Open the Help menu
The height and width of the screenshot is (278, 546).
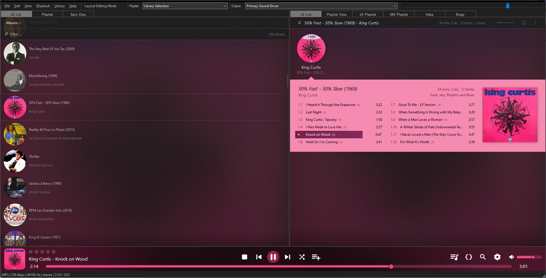[x=73, y=6]
